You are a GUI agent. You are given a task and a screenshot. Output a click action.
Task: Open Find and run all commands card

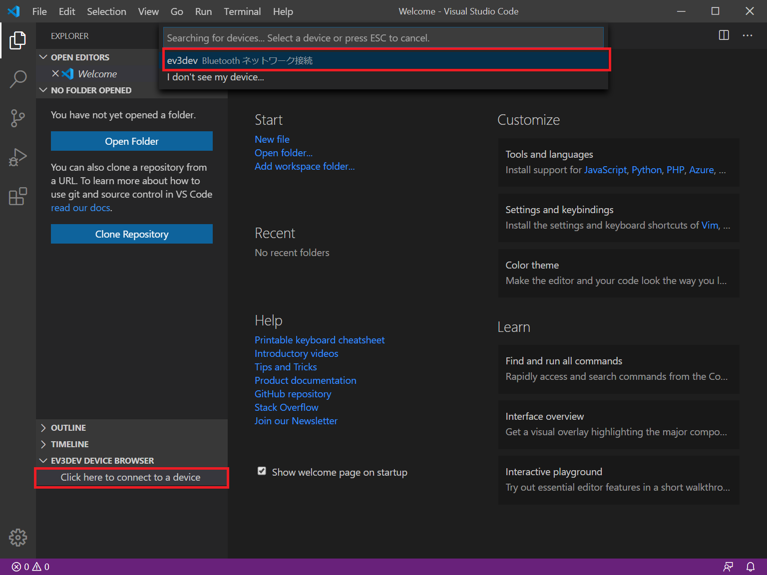tap(619, 369)
